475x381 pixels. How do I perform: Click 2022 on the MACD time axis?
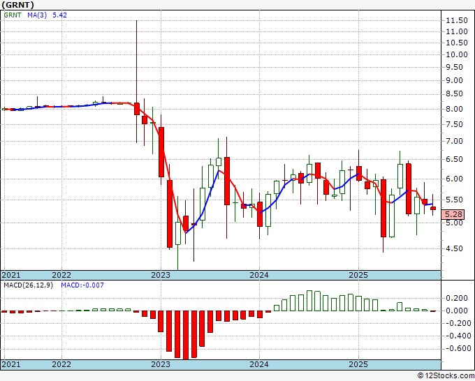[x=61, y=364]
